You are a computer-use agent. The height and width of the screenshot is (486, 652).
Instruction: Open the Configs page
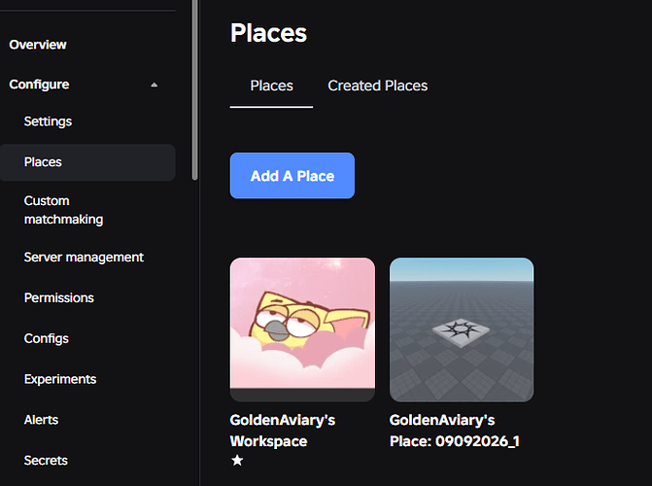tap(47, 338)
